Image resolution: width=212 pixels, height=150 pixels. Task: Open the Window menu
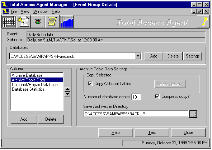coord(41,11)
